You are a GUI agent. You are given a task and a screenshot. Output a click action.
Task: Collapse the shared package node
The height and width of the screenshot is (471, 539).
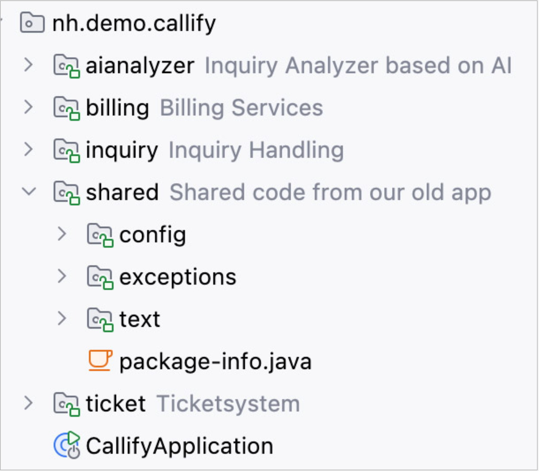click(29, 192)
